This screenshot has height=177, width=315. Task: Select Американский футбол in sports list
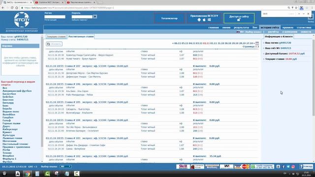click(x=17, y=91)
